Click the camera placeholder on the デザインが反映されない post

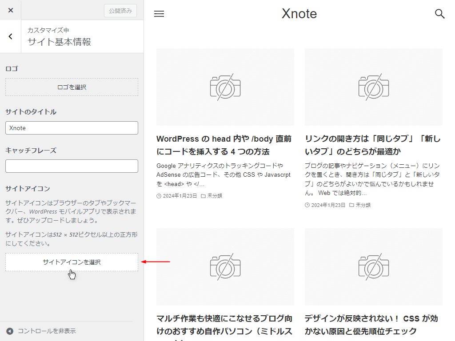[x=374, y=267]
